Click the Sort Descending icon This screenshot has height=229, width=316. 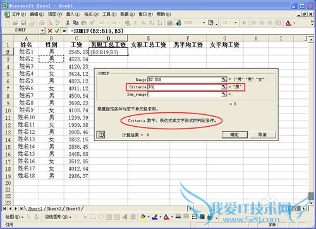point(159,23)
